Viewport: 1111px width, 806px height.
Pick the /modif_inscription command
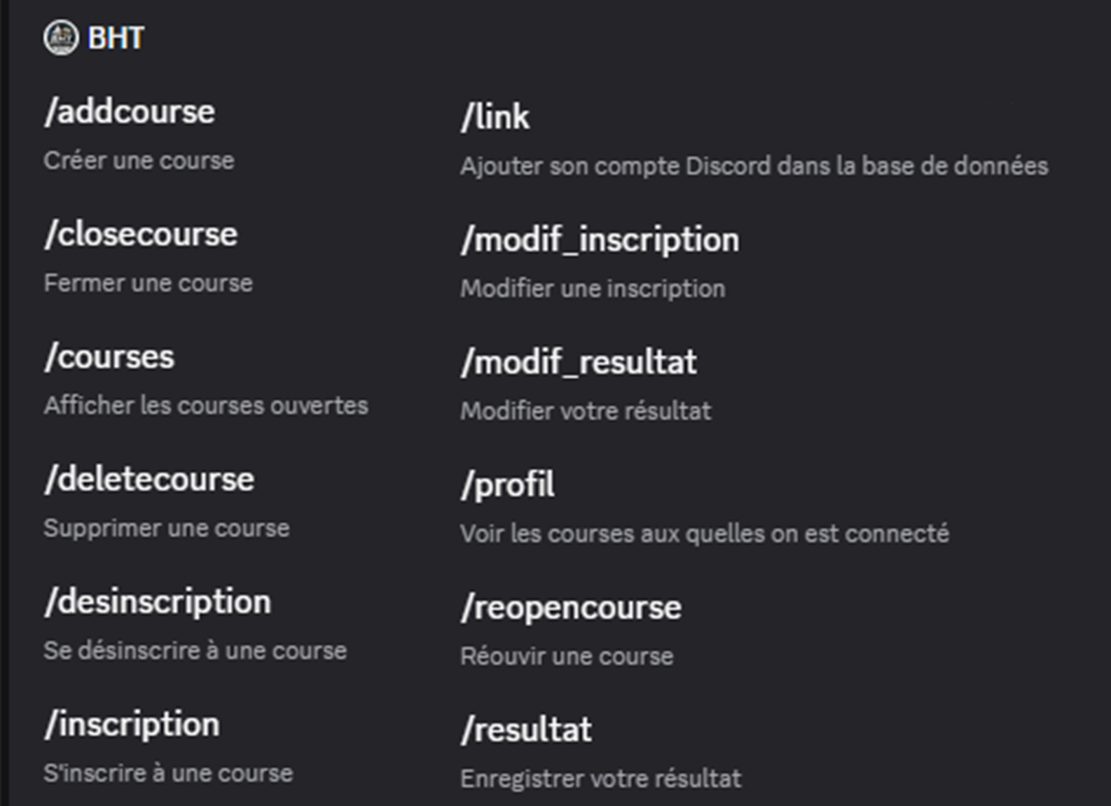pos(600,240)
